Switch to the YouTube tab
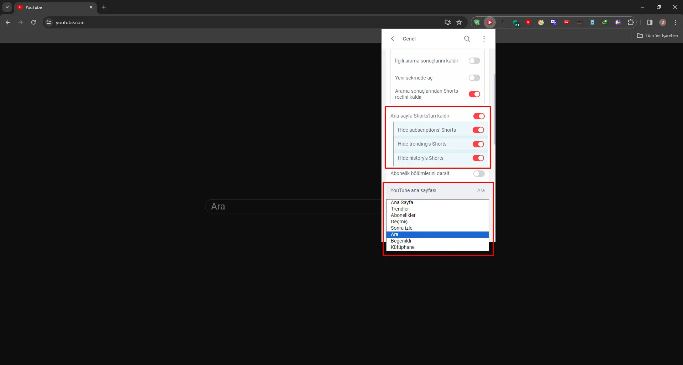This screenshot has width=683, height=365. [x=56, y=7]
